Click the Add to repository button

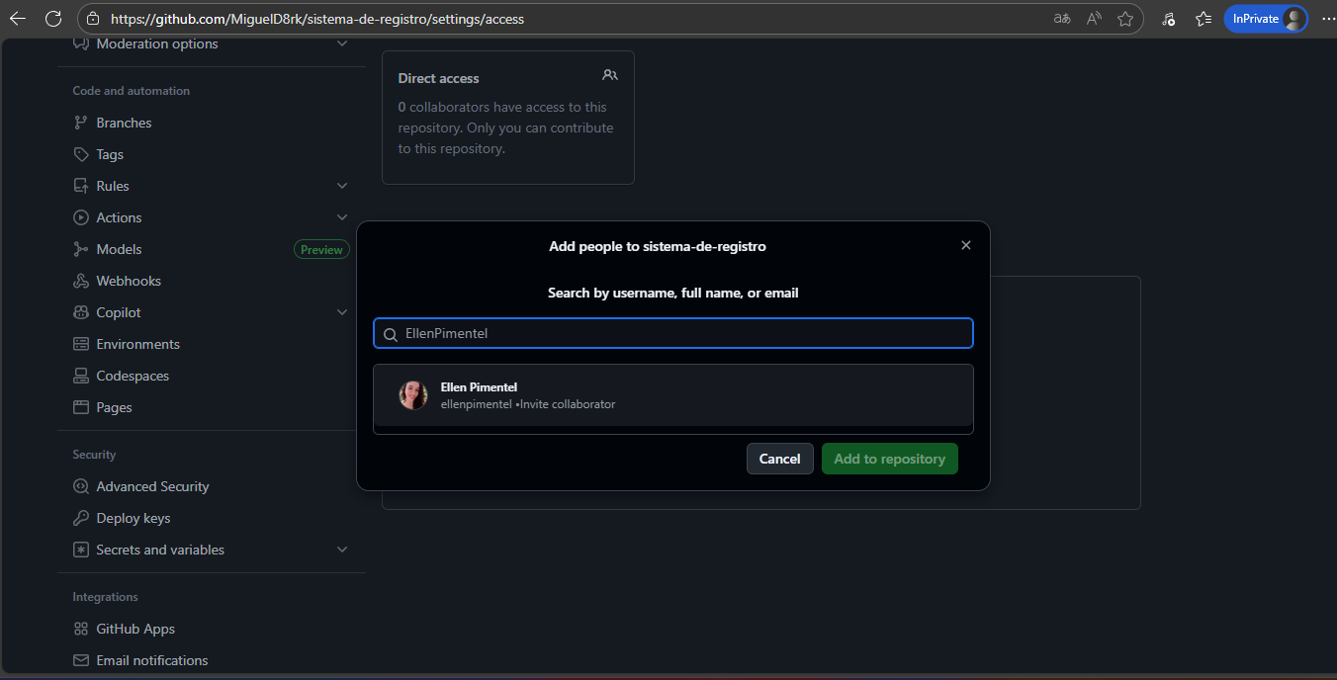890,459
